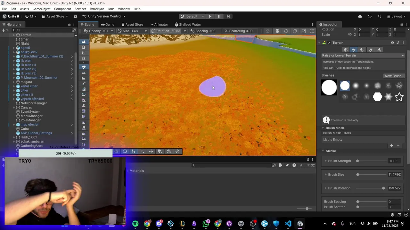This screenshot has width=410, height=230.
Task: Open the Create Neighbor Terrains tab icon
Action: [345, 50]
